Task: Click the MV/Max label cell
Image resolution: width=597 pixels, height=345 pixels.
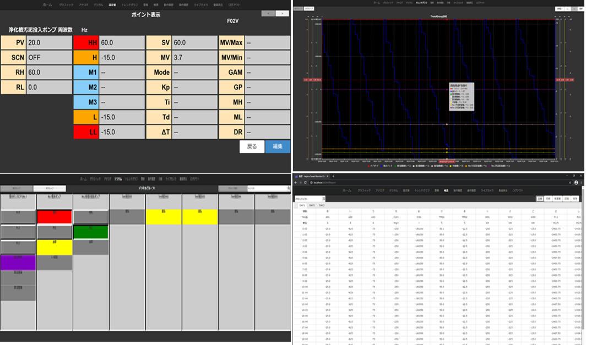Action: (x=231, y=42)
